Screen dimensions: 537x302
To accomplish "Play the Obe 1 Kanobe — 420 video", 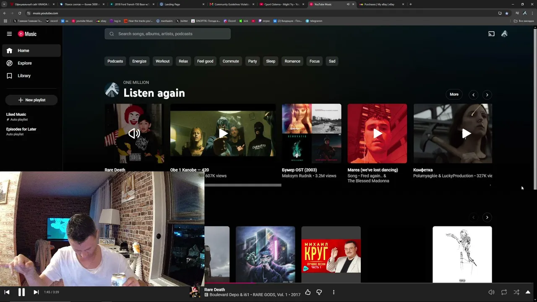I will 223,133.
